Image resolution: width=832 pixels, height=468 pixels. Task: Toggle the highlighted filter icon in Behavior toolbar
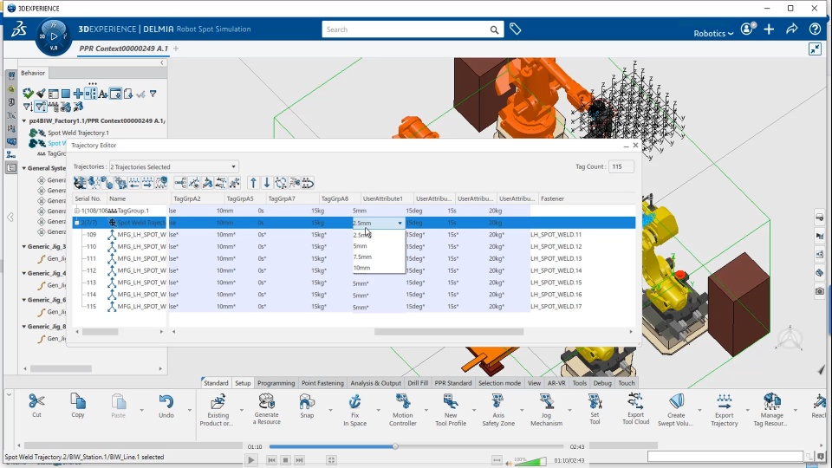click(41, 107)
